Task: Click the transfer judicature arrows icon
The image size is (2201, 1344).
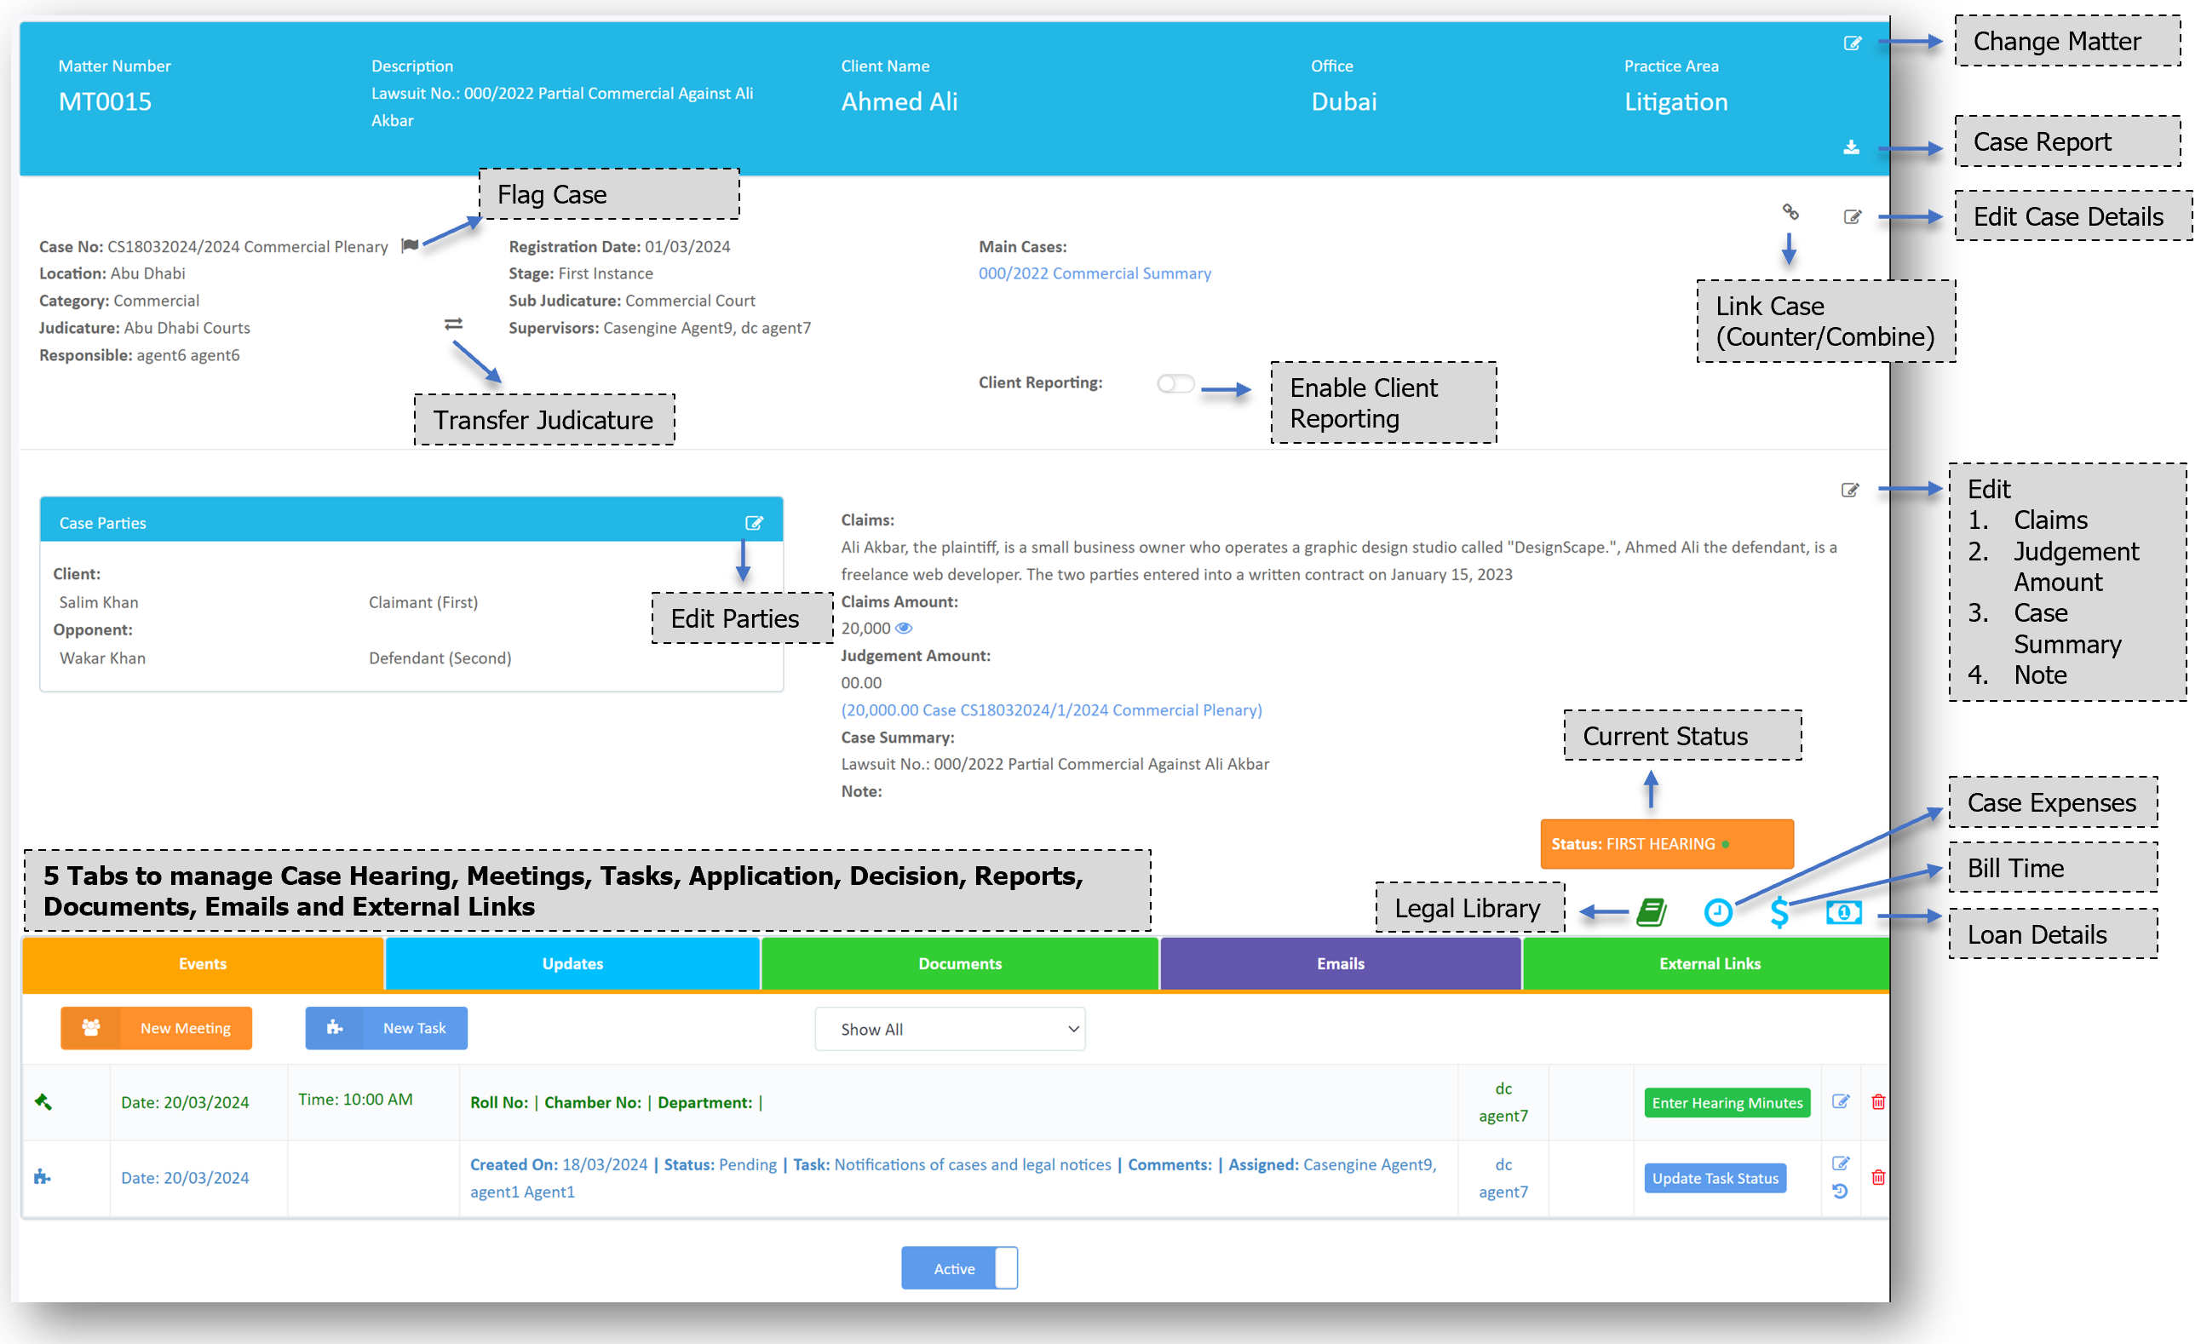Action: (x=454, y=324)
